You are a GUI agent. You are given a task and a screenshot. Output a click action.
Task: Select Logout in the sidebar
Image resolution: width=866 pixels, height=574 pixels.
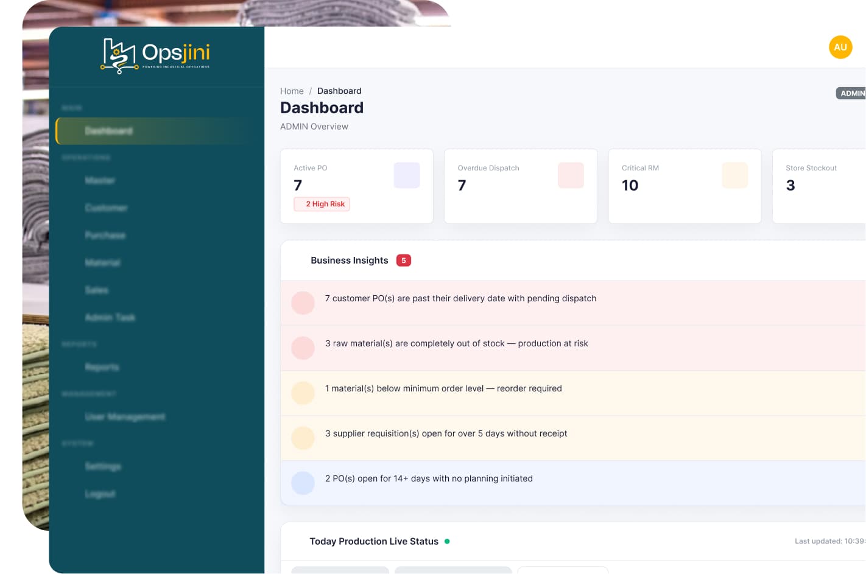click(x=100, y=494)
